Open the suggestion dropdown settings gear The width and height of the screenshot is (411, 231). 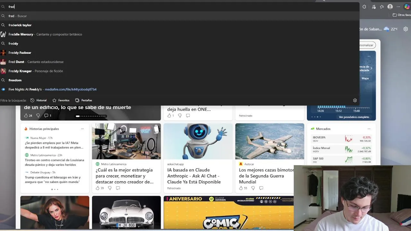coord(355,100)
